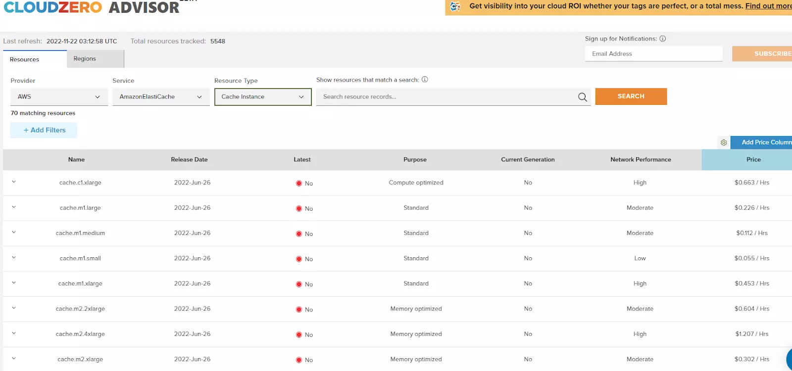Click the $0.663 / Hrs price cell
This screenshot has height=371, width=792.
click(752, 183)
